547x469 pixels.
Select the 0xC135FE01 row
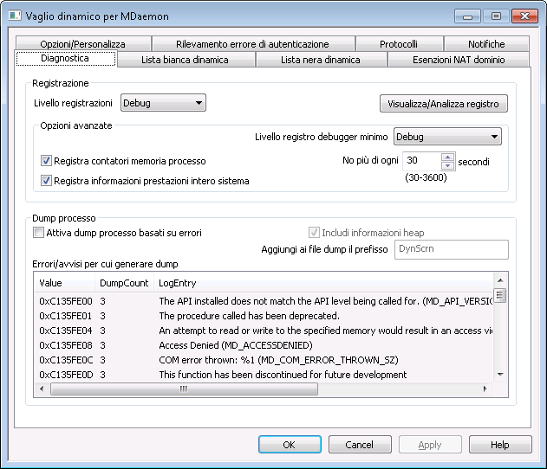point(264,316)
